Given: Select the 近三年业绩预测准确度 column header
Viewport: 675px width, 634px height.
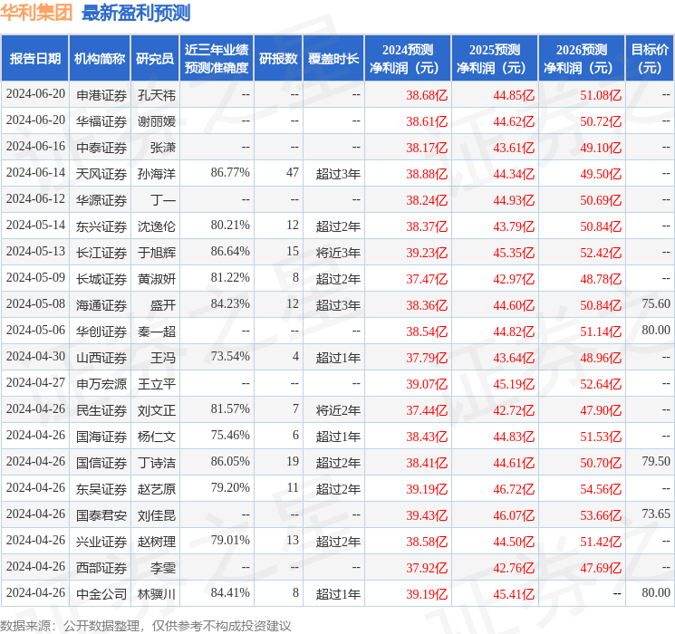Looking at the screenshot, I should [x=217, y=59].
